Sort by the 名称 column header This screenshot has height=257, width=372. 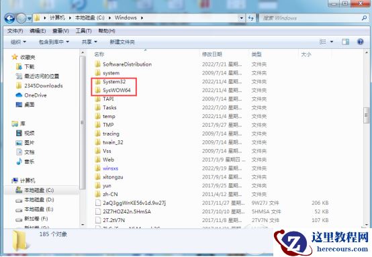pos(99,54)
